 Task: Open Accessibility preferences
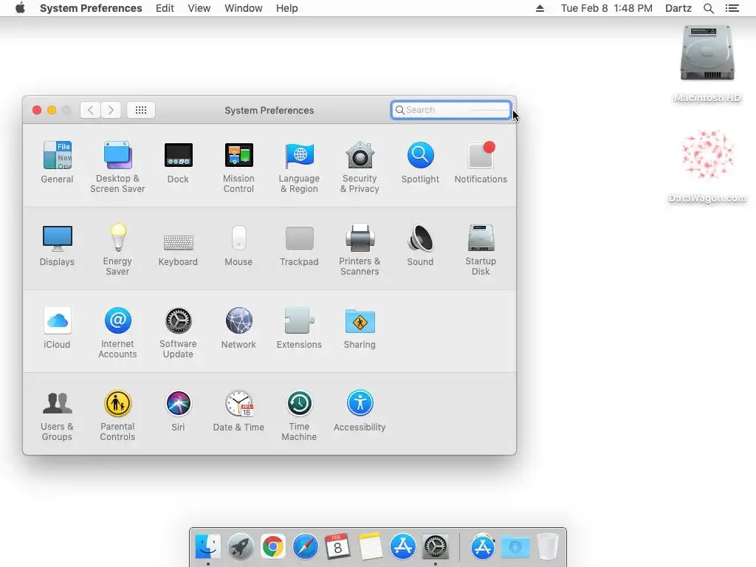pyautogui.click(x=360, y=410)
